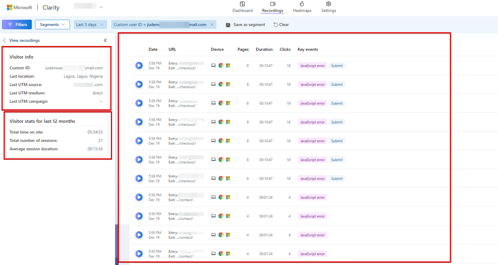Open the Segments dropdown
This screenshot has width=498, height=265.
pyautogui.click(x=52, y=24)
